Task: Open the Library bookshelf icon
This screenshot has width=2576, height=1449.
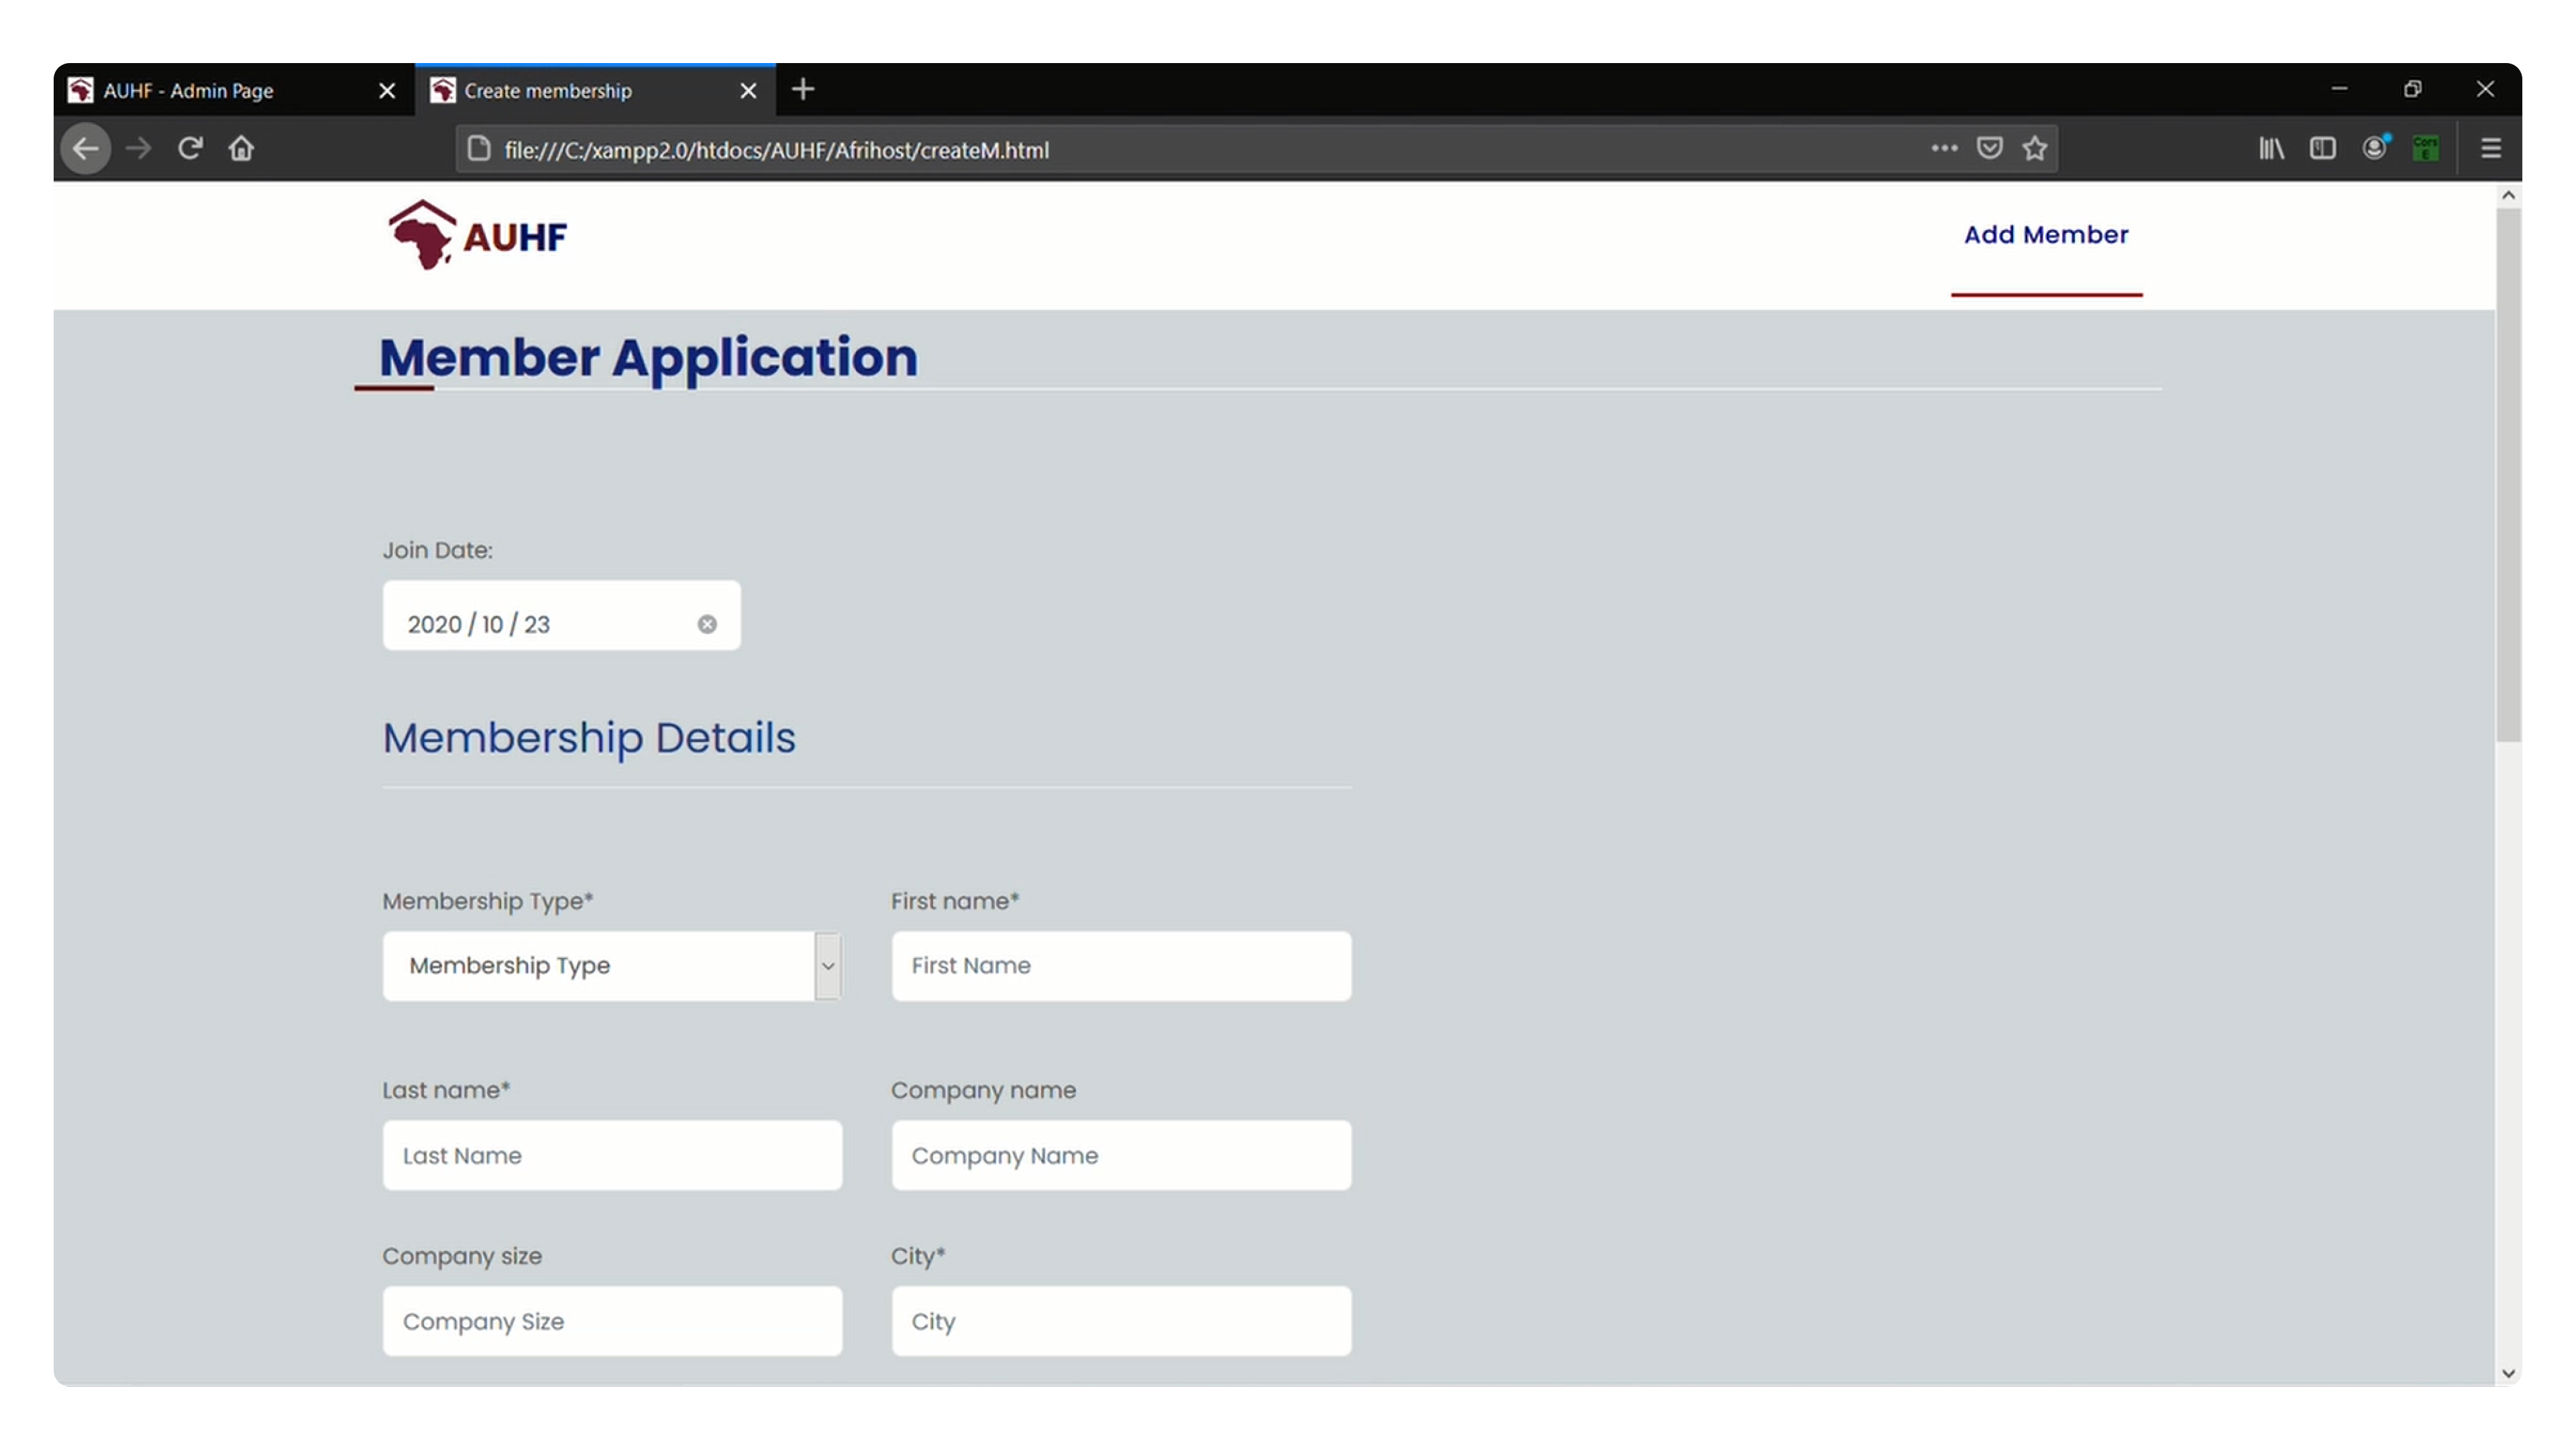Action: tap(2271, 148)
